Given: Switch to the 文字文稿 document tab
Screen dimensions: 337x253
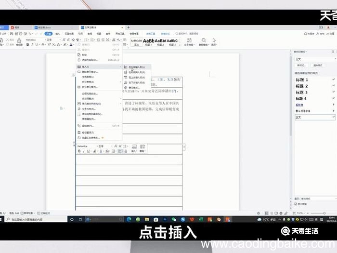Looking at the screenshot, I should click(102, 27).
